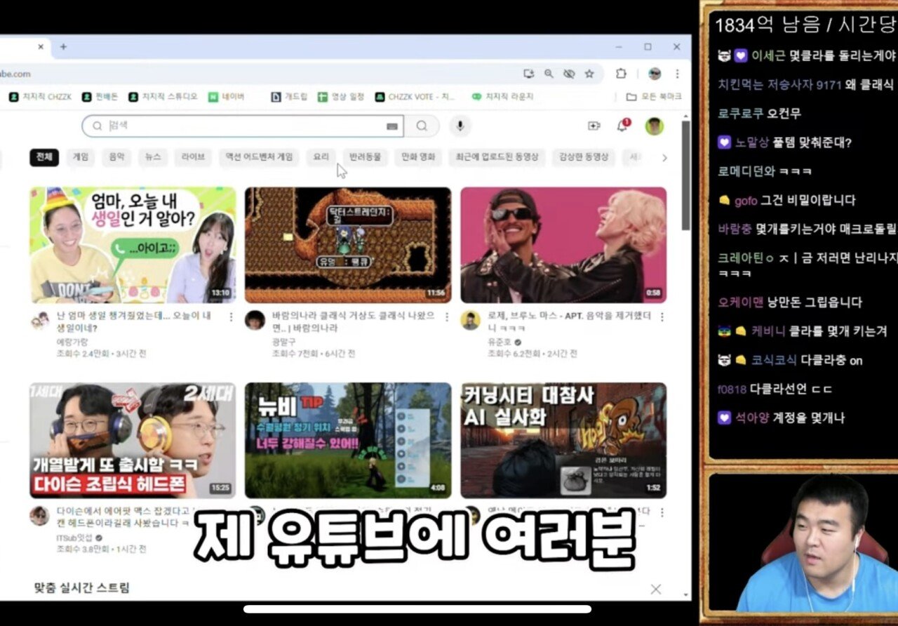Click the bookmark star in the address bar
This screenshot has height=626, width=898.
click(589, 74)
